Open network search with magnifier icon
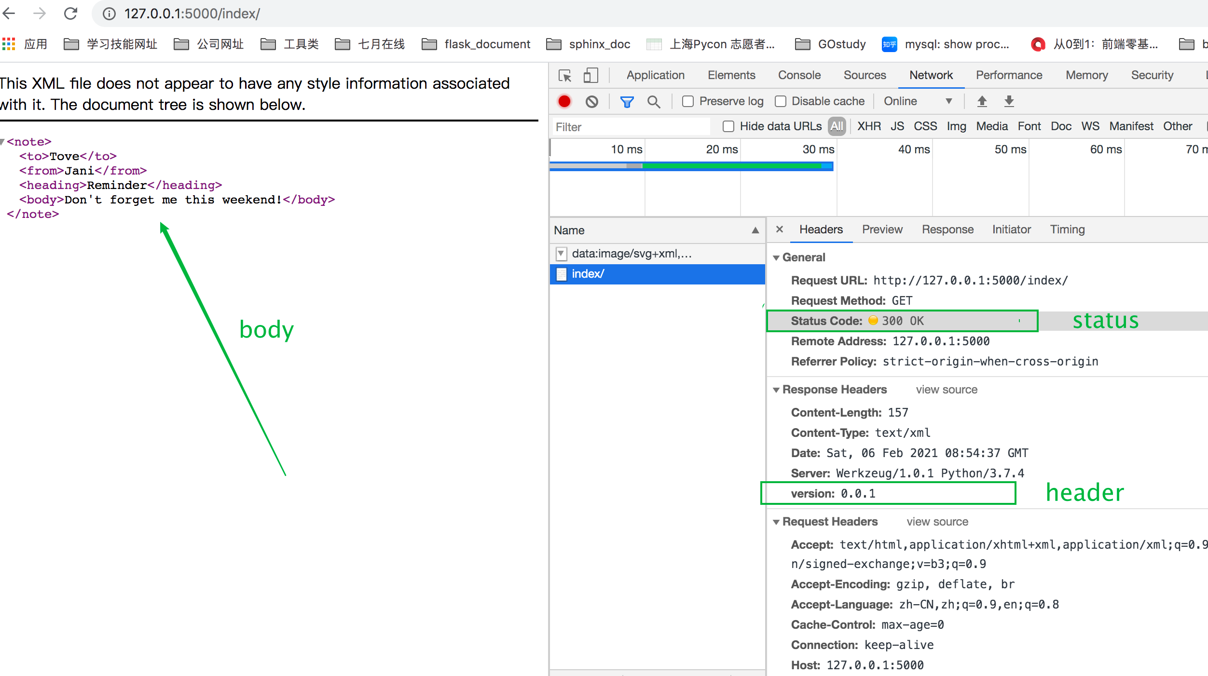1208x676 pixels. pyautogui.click(x=654, y=101)
